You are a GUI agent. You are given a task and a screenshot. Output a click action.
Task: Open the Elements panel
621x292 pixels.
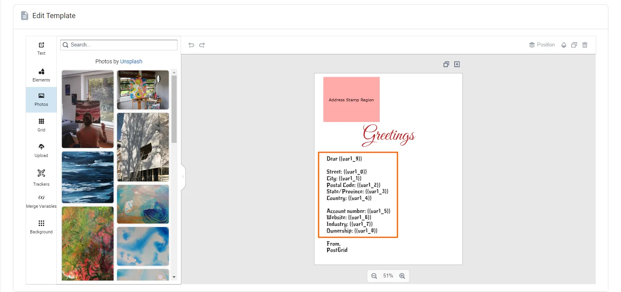point(41,75)
